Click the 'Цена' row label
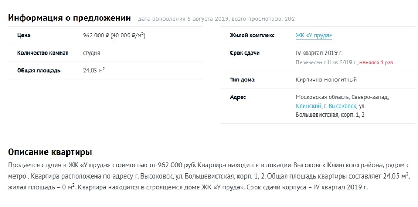Viewport: 418px width, 207px height. (24, 36)
